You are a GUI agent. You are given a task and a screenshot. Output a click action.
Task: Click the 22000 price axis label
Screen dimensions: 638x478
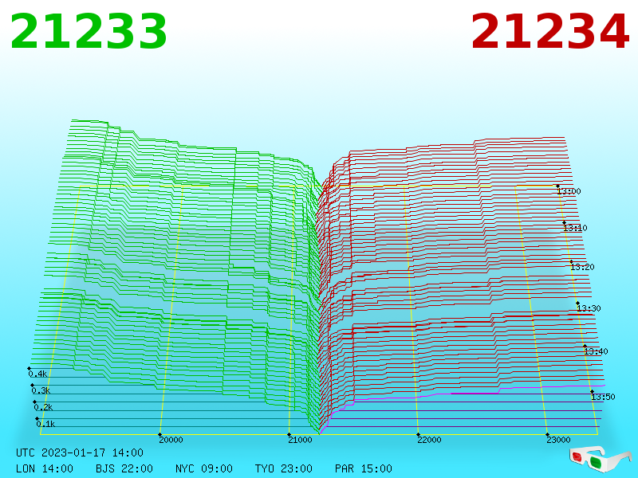pos(429,440)
